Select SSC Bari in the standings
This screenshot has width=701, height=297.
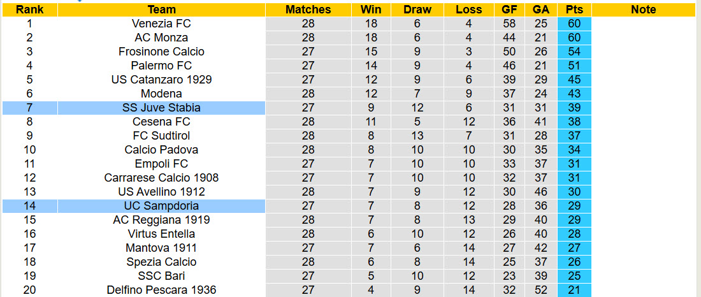coord(161,276)
